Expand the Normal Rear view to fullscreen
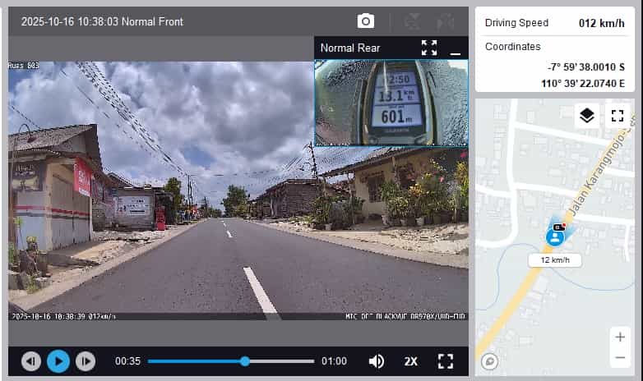The height and width of the screenshot is (381, 643). pyautogui.click(x=429, y=48)
